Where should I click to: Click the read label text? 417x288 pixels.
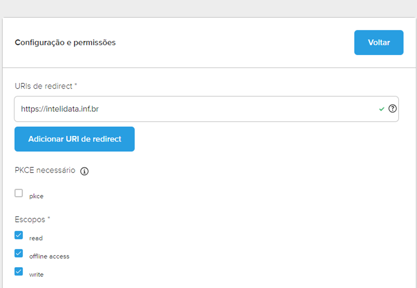tap(36, 238)
